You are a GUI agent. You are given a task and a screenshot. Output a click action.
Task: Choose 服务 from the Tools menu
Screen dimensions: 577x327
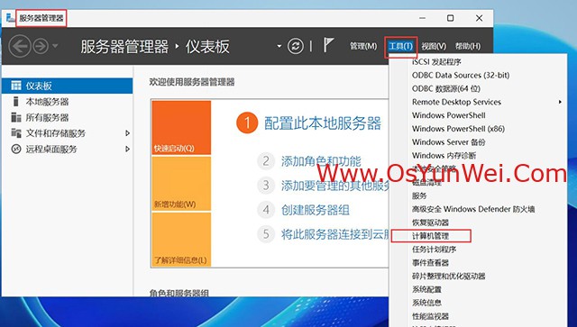pyautogui.click(x=478, y=195)
